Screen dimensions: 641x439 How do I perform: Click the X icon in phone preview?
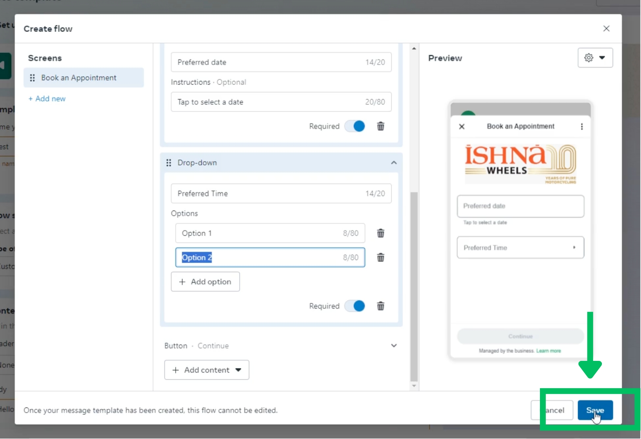click(x=462, y=126)
